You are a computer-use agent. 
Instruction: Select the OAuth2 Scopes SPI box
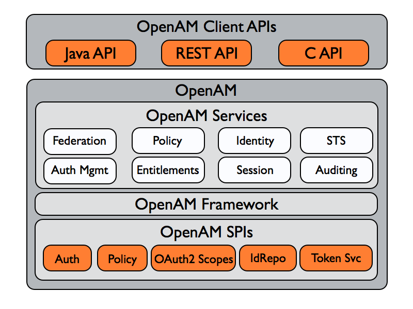[x=193, y=259]
